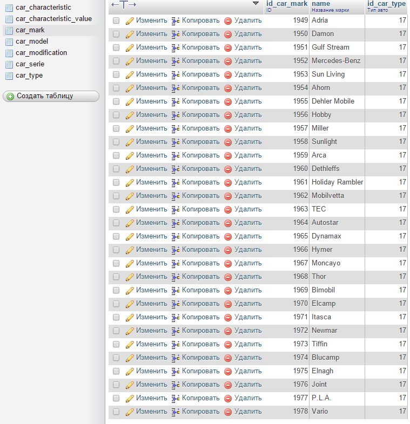This screenshot has height=424, width=410.
Task: Click Копировать link in the Moncayo row
Action: (200, 263)
